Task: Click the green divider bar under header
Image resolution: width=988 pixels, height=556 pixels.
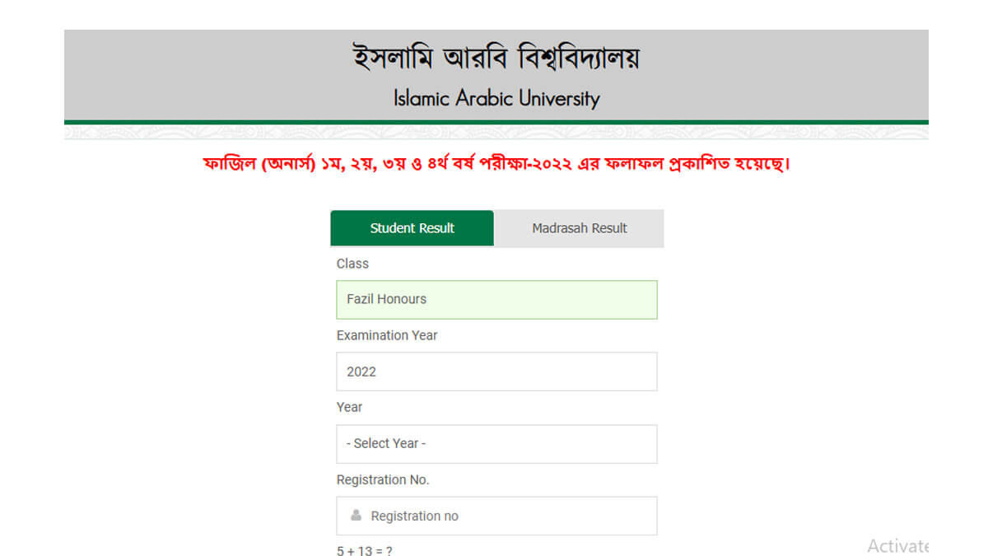Action: pos(496,123)
